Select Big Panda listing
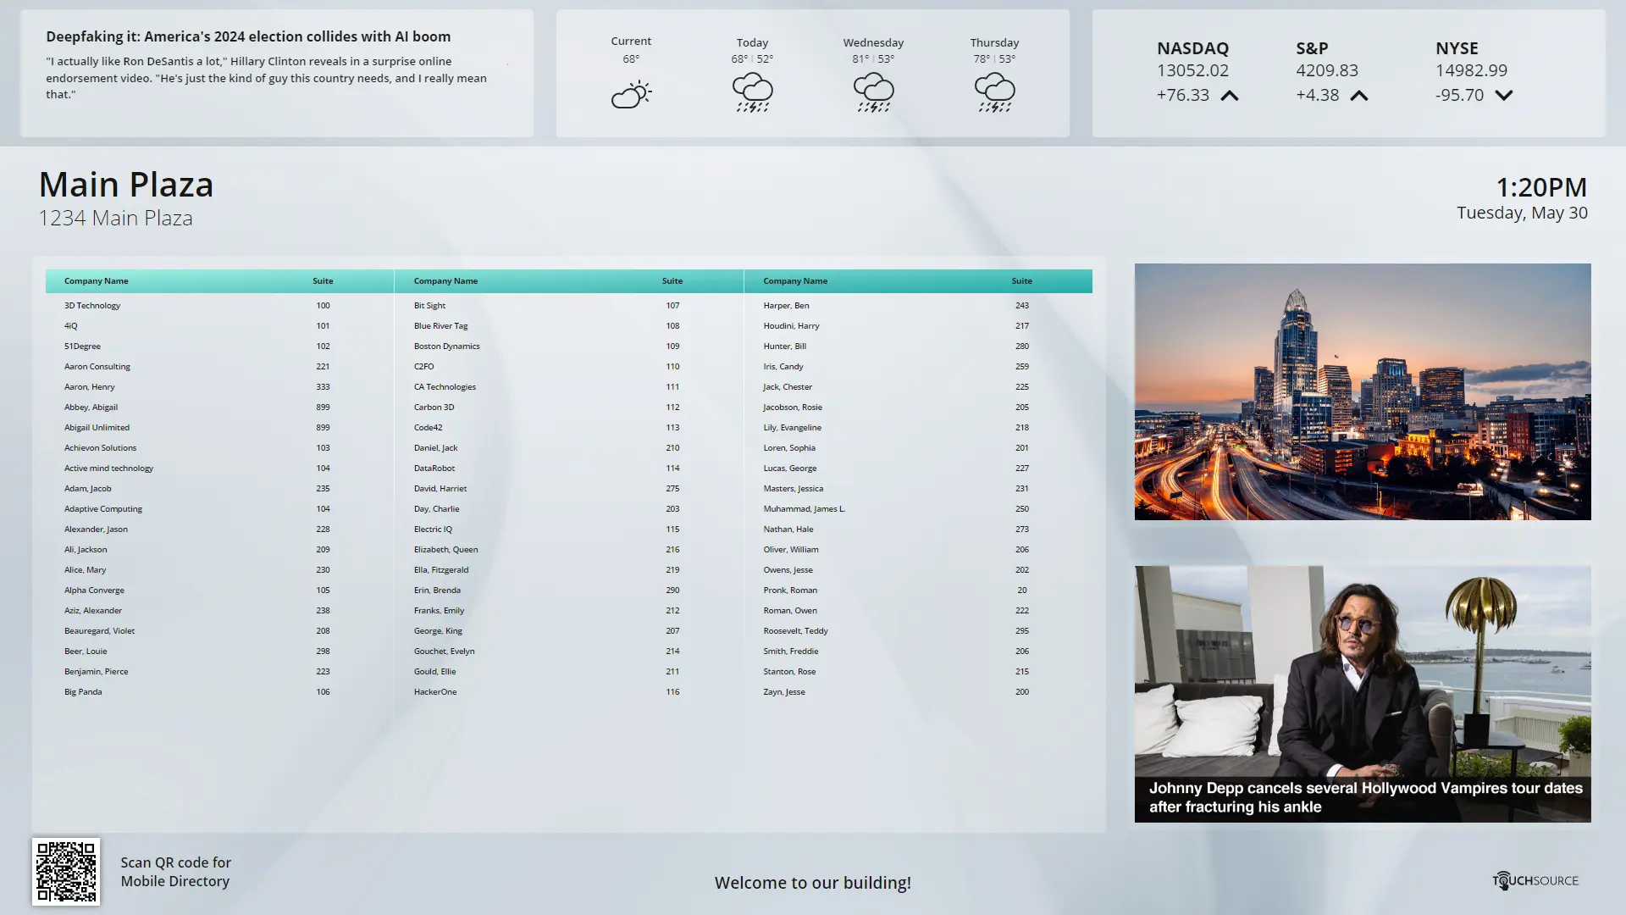Image resolution: width=1626 pixels, height=915 pixels. 219,692
